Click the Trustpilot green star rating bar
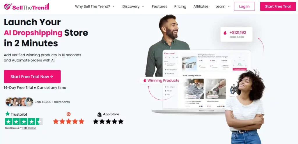298x144 pixels. tap(24, 121)
